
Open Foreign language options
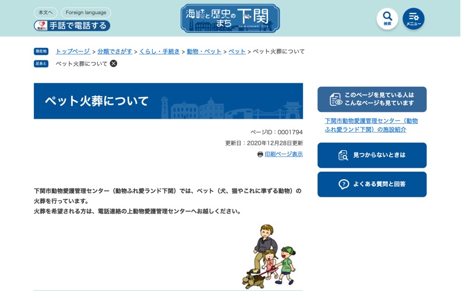[86, 12]
